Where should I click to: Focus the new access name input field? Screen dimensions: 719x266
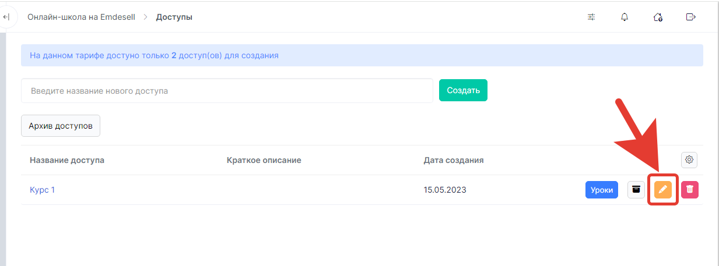tap(227, 91)
